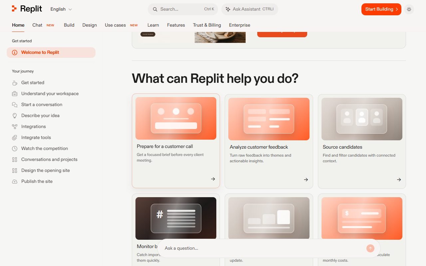Go to the Learn tab

[153, 25]
